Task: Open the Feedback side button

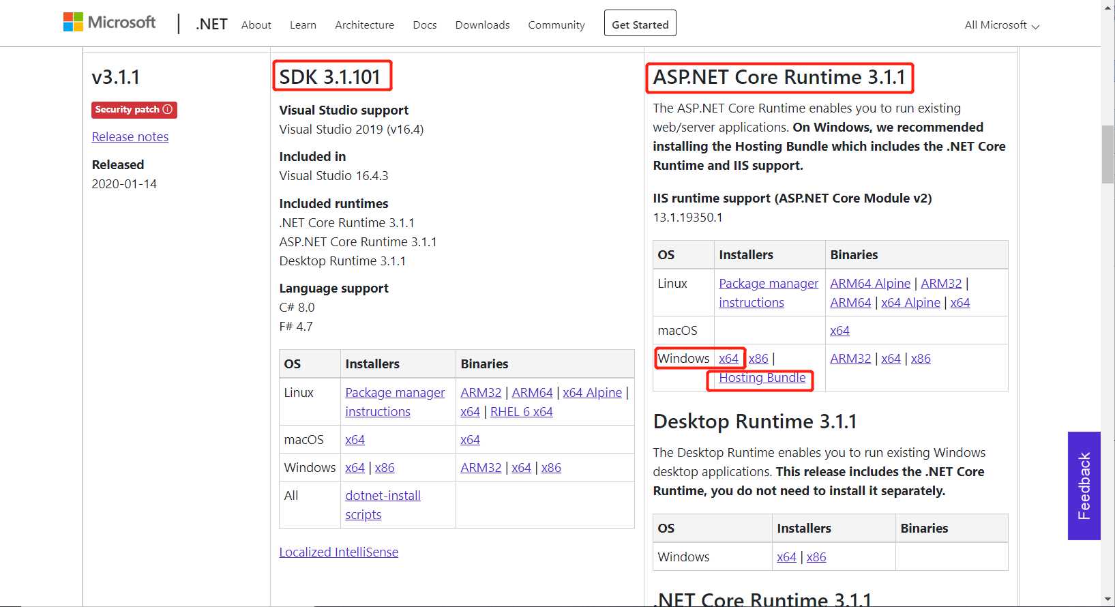Action: (1084, 486)
